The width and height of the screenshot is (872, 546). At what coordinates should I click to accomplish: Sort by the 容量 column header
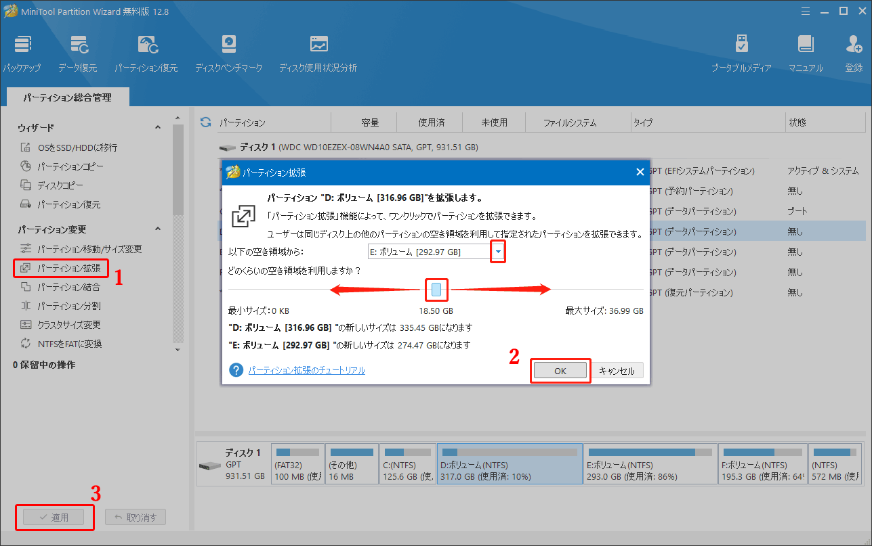tap(370, 122)
